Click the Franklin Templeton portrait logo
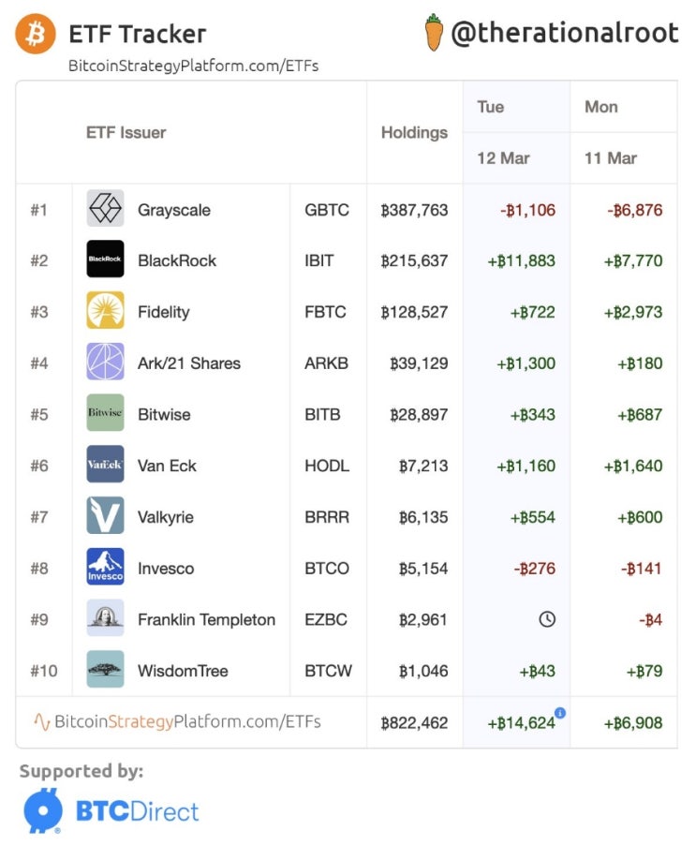696x845 pixels. tap(105, 618)
